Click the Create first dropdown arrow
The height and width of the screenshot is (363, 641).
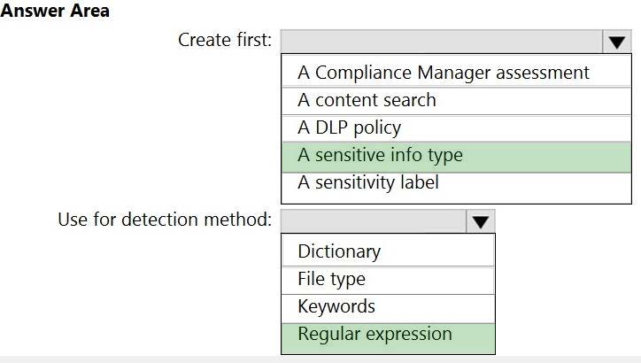pyautogui.click(x=616, y=42)
